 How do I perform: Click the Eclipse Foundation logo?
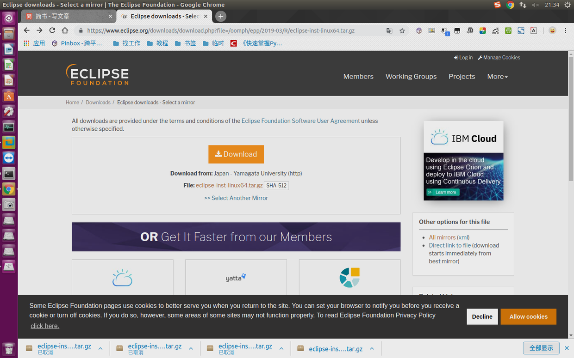(x=97, y=75)
